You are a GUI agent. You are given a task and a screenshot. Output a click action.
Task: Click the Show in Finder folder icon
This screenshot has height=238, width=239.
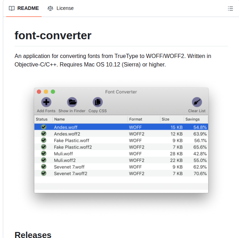72,102
